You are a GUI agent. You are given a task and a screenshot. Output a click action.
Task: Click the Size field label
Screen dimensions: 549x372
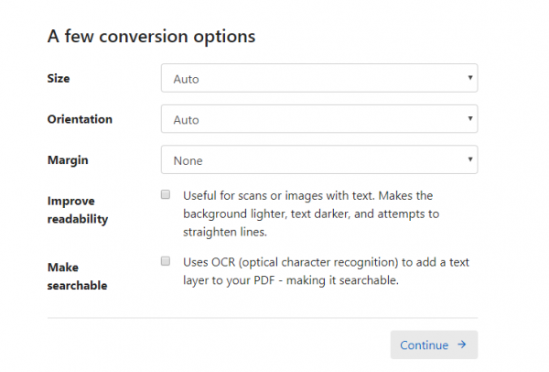coord(59,78)
